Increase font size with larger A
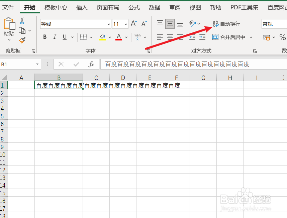This screenshot has width=287, height=218. point(134,24)
